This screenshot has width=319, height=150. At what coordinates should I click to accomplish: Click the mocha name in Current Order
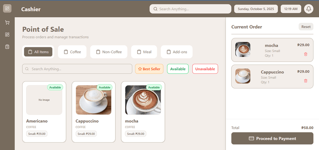click(271, 45)
